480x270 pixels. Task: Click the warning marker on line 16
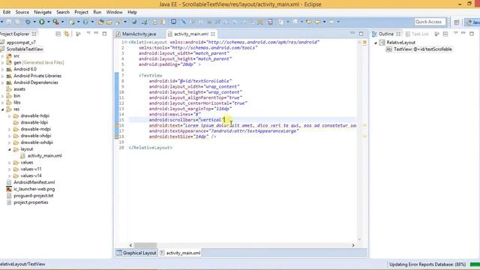(x=117, y=125)
